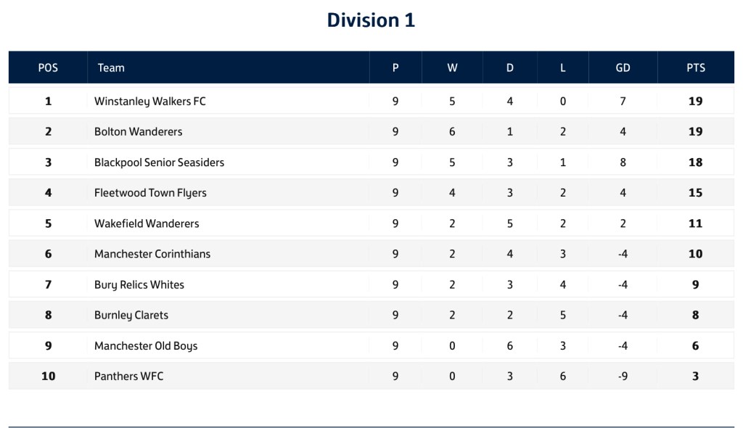Click the Winstanley Walkers FC team name
743x428 pixels.
[x=150, y=102]
